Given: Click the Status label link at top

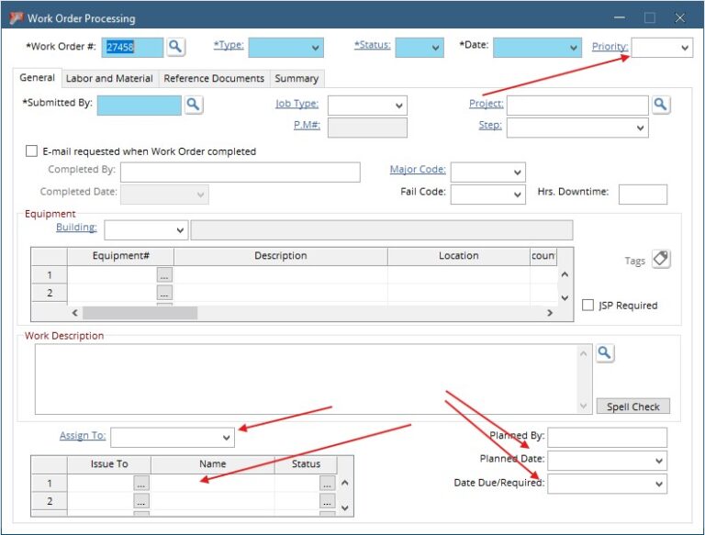Looking at the screenshot, I should pos(372,45).
